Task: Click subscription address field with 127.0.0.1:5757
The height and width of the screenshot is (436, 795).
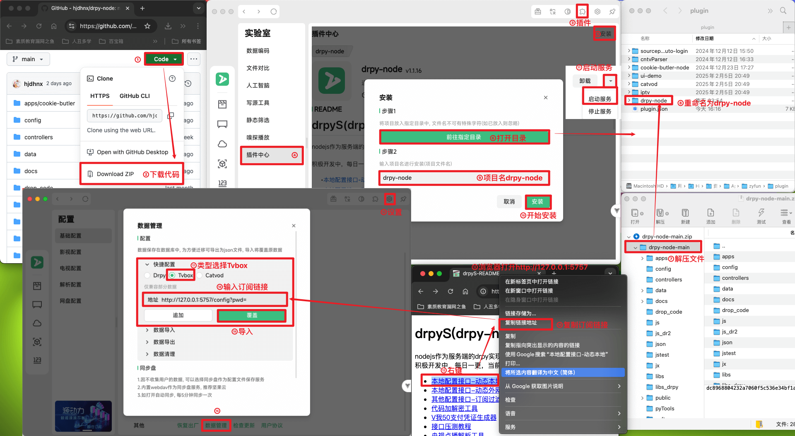Action: (x=215, y=300)
